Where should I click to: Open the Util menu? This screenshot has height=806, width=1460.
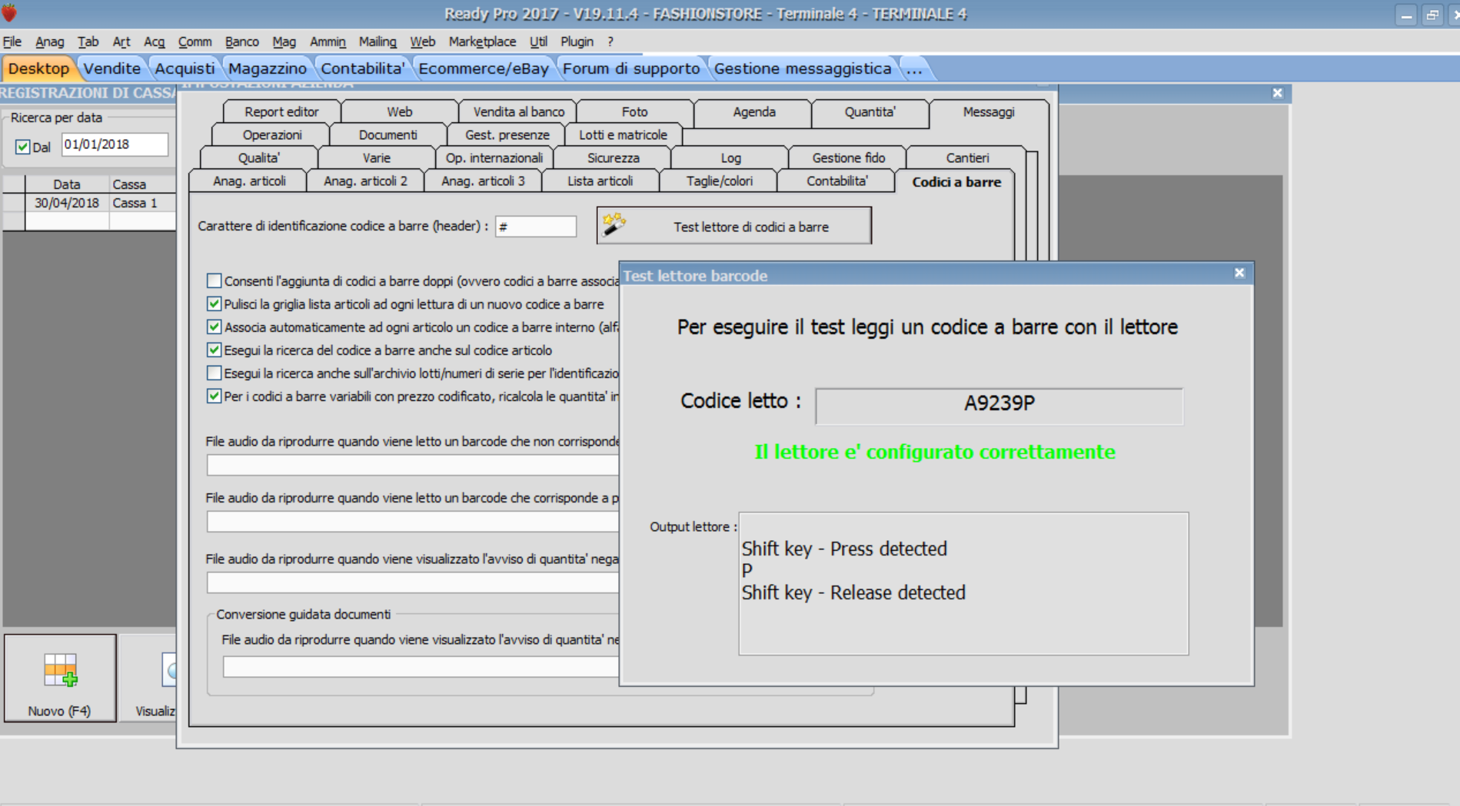point(539,41)
